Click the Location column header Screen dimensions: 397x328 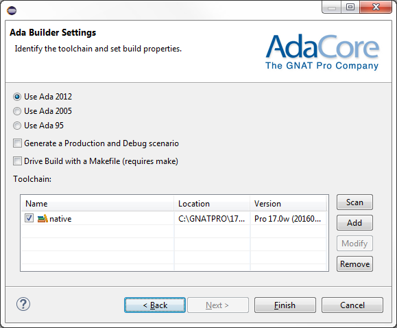[x=212, y=204]
